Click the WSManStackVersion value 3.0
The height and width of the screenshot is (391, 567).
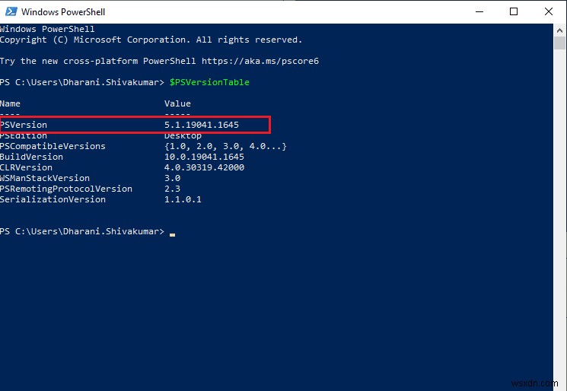point(172,178)
